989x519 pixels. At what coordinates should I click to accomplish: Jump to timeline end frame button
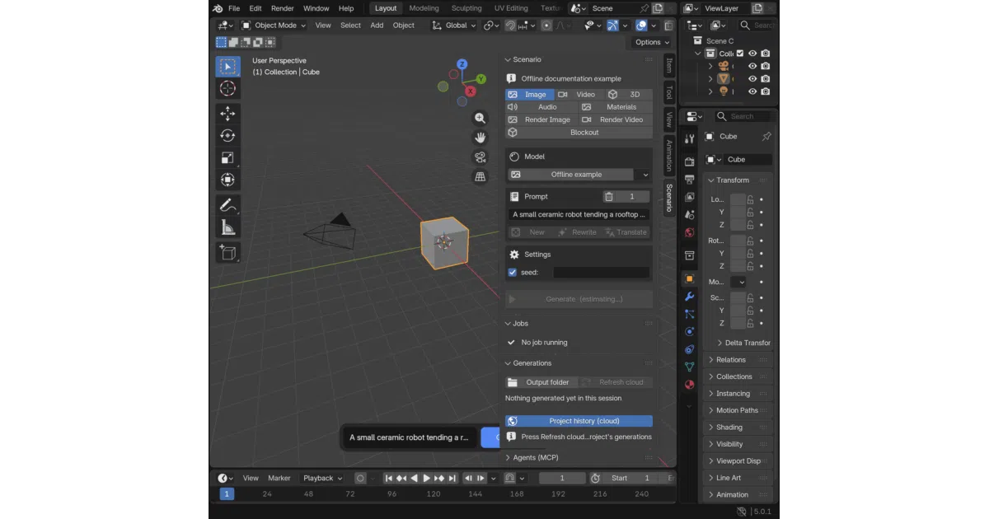[x=452, y=478]
